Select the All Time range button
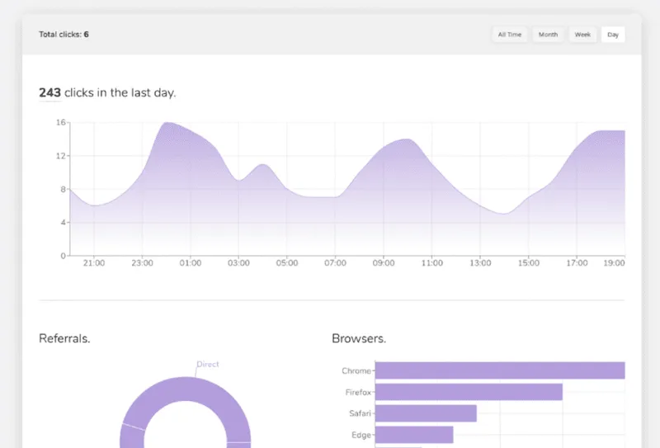This screenshot has height=448, width=660. (509, 35)
